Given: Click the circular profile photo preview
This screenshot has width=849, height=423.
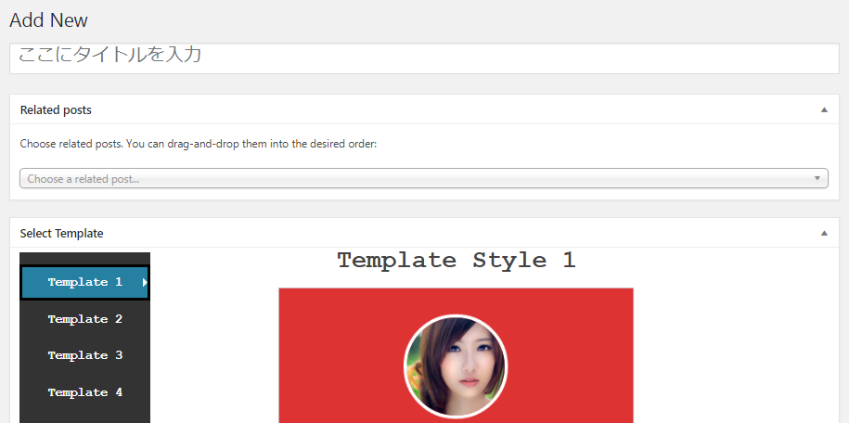Looking at the screenshot, I should coord(456,366).
